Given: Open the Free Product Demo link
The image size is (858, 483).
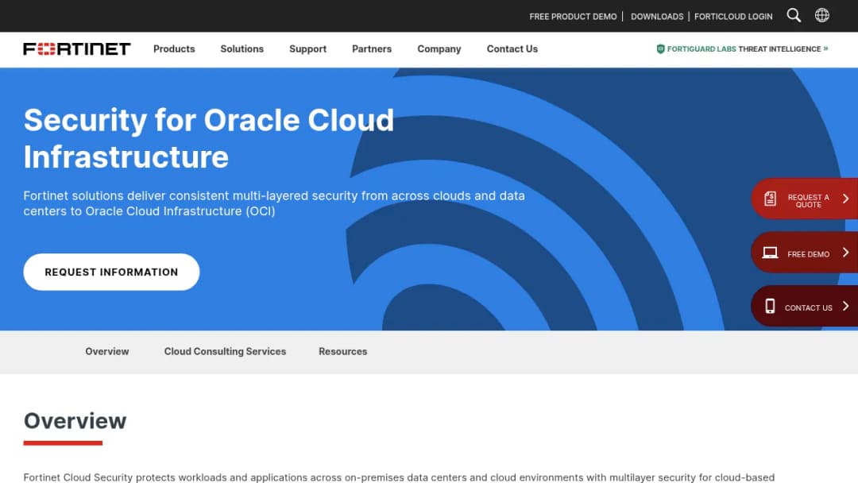Looking at the screenshot, I should pyautogui.click(x=573, y=17).
